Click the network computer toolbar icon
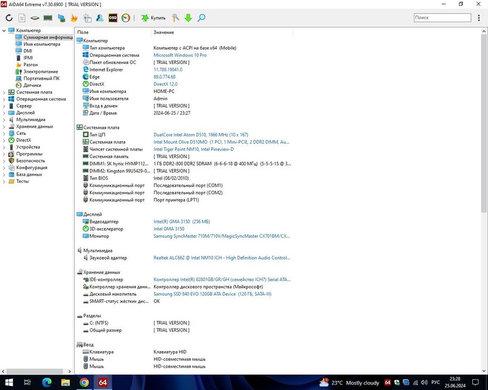This screenshot has width=488, height=390. coord(61,18)
